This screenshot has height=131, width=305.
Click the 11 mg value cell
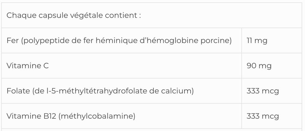[257, 41]
